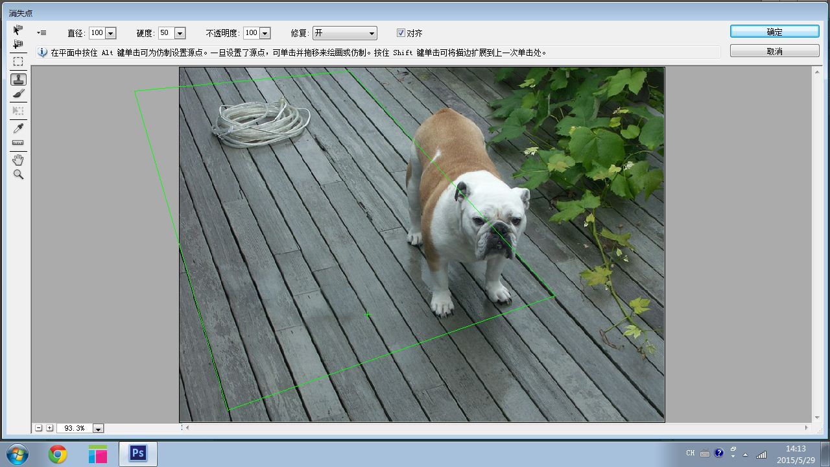Open the 直径 diameter dropdown arrow
The width and height of the screenshot is (830, 467).
click(x=110, y=33)
